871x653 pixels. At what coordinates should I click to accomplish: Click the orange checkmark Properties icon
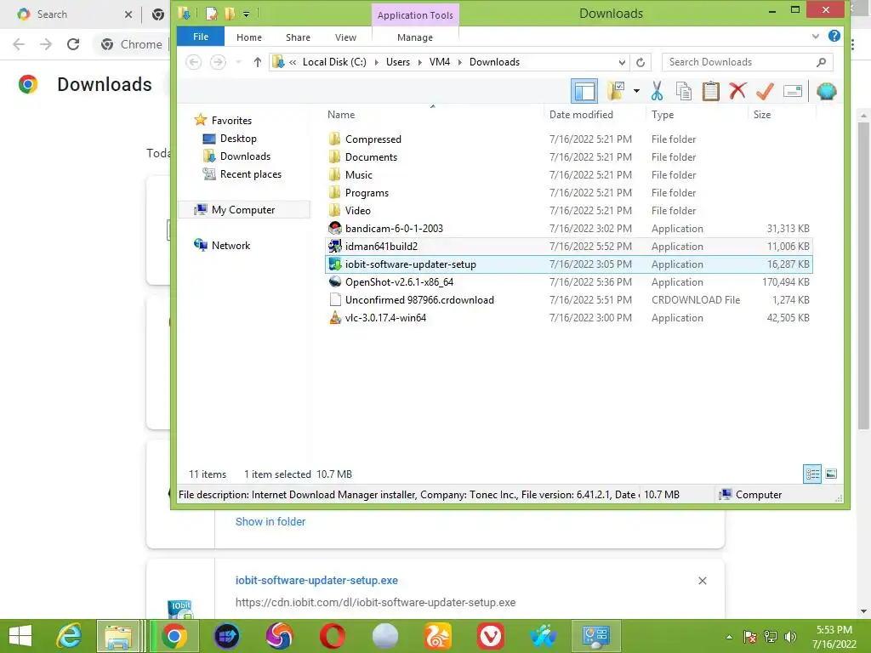click(765, 91)
